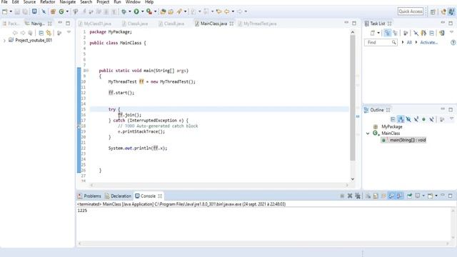Click the Save All icon
The height and width of the screenshot is (257, 457).
click(25, 11)
